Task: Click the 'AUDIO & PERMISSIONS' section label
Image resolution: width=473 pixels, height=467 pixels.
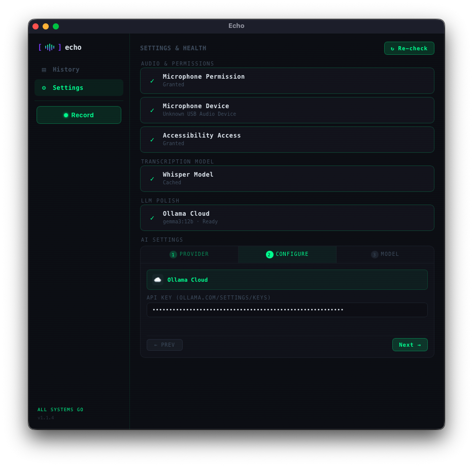Action: 178,63
